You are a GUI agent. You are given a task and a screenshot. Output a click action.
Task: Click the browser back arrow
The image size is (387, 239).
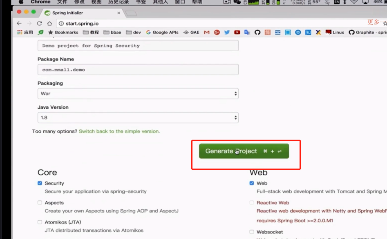(19, 23)
